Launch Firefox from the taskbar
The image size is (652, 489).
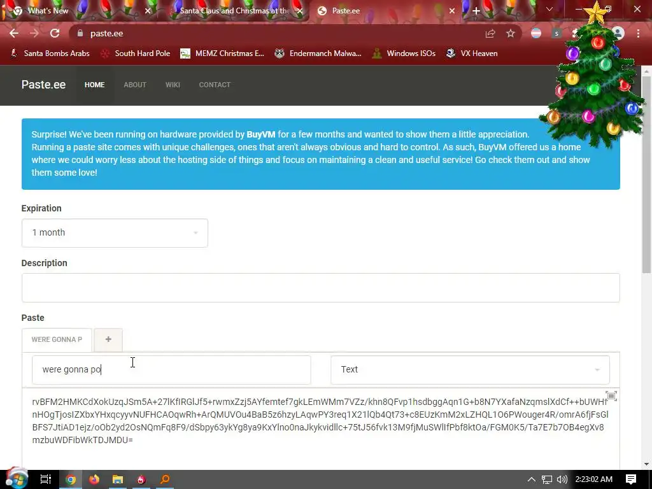tap(94, 479)
